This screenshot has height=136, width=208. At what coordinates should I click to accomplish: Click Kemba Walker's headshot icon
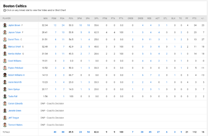[5, 54]
